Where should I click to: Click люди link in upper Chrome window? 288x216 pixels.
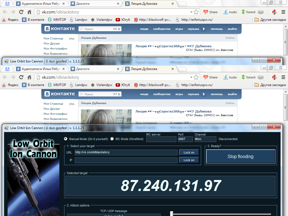point(144,29)
